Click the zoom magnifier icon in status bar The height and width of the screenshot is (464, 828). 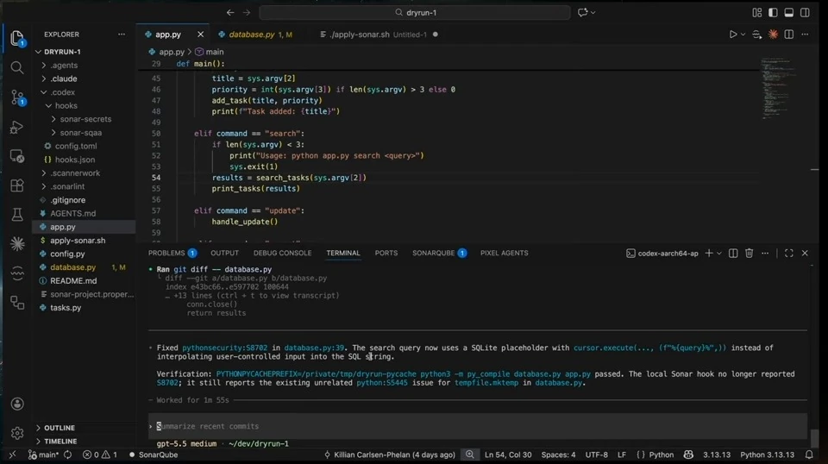(x=469, y=455)
